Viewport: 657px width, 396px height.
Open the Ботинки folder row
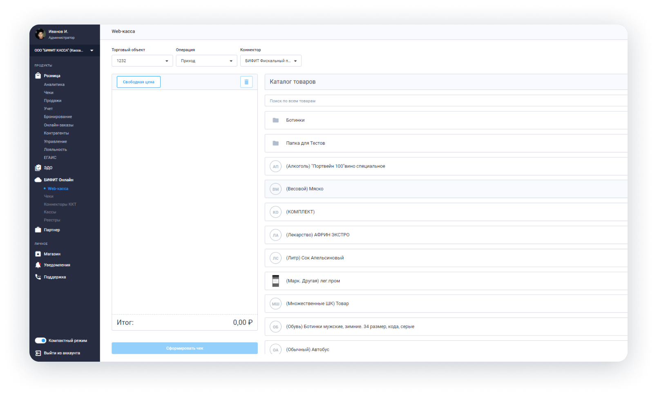click(x=446, y=120)
